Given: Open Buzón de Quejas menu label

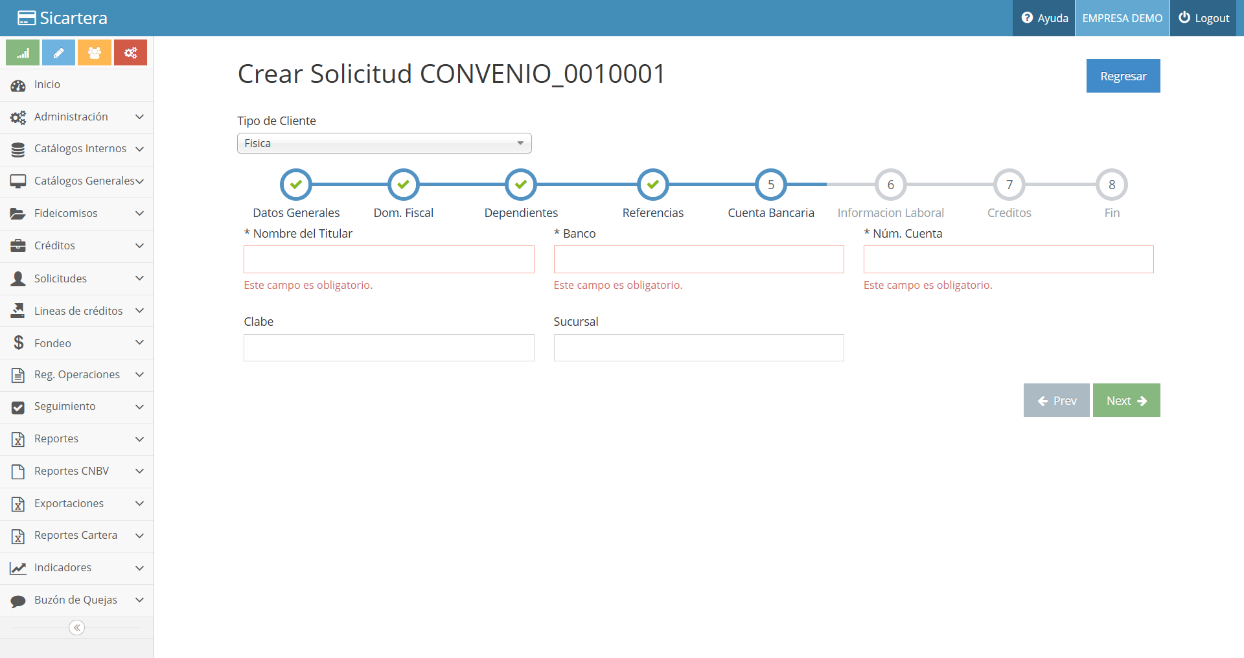Looking at the screenshot, I should 76,600.
